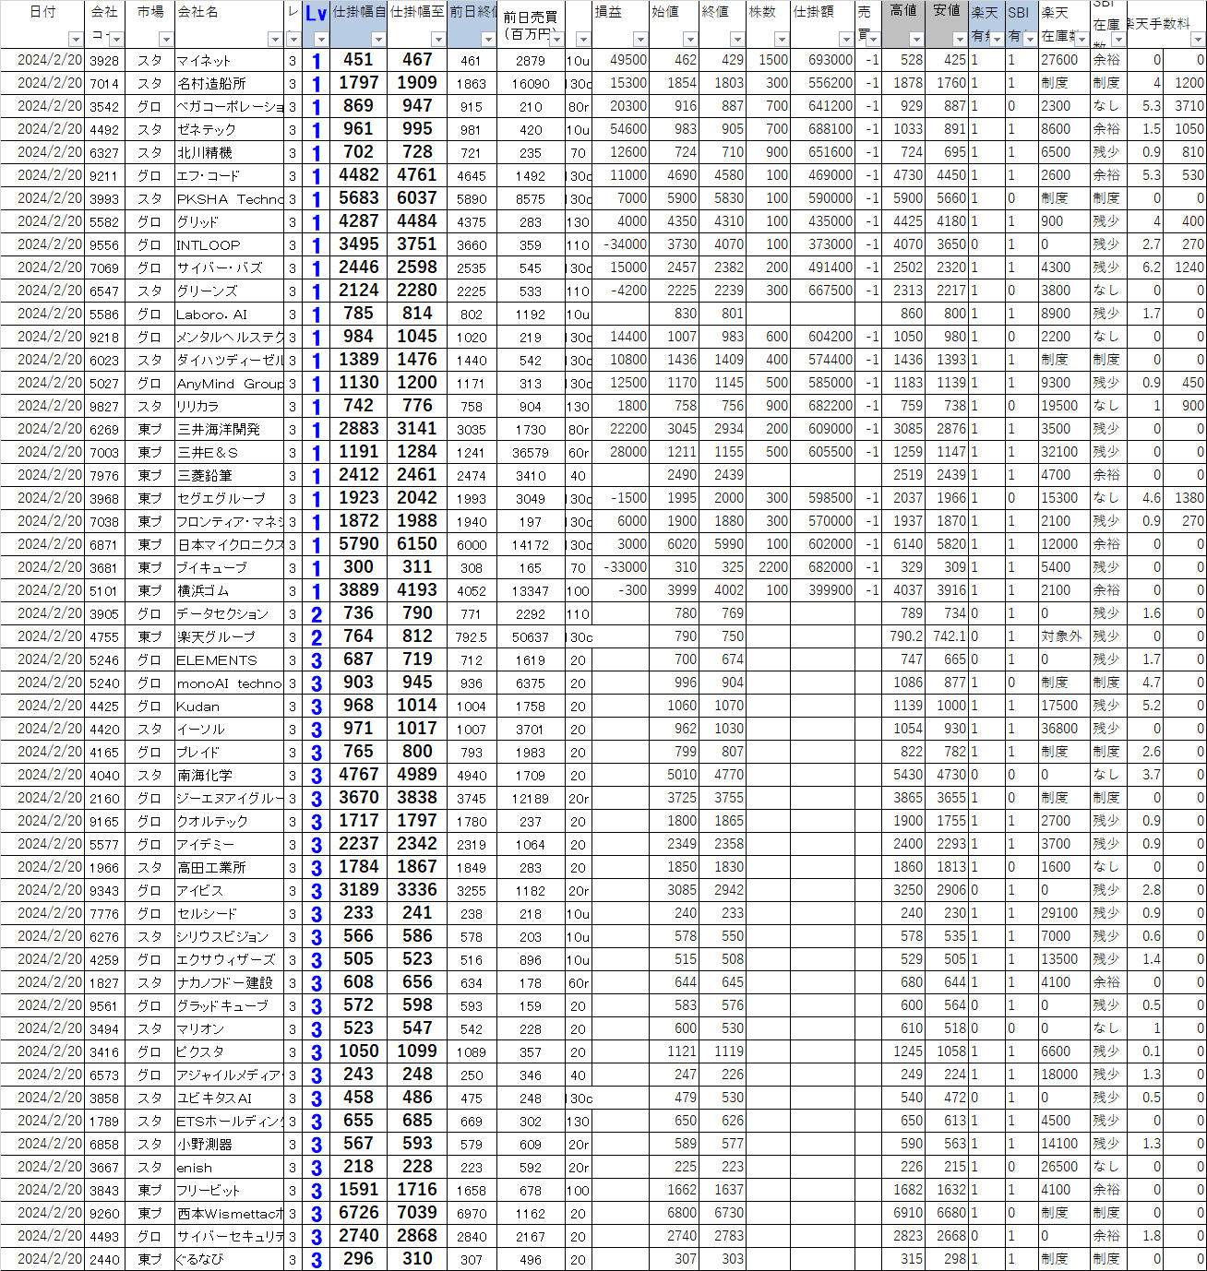Image resolution: width=1207 pixels, height=1271 pixels.
Task: Open the 市場 column filter dropdown
Action: 166,39
